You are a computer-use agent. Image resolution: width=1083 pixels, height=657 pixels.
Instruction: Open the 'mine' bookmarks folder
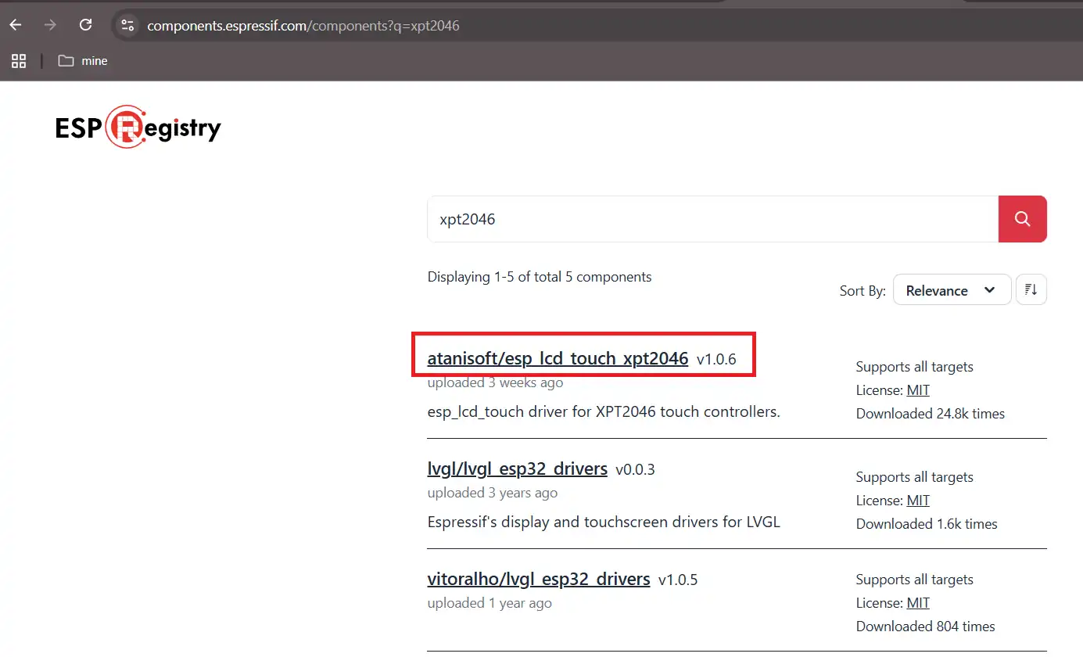coord(83,61)
